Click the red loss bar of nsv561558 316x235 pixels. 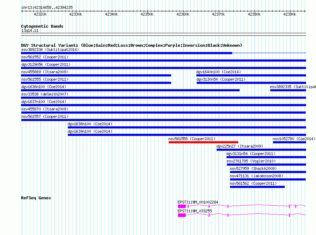click(x=203, y=142)
